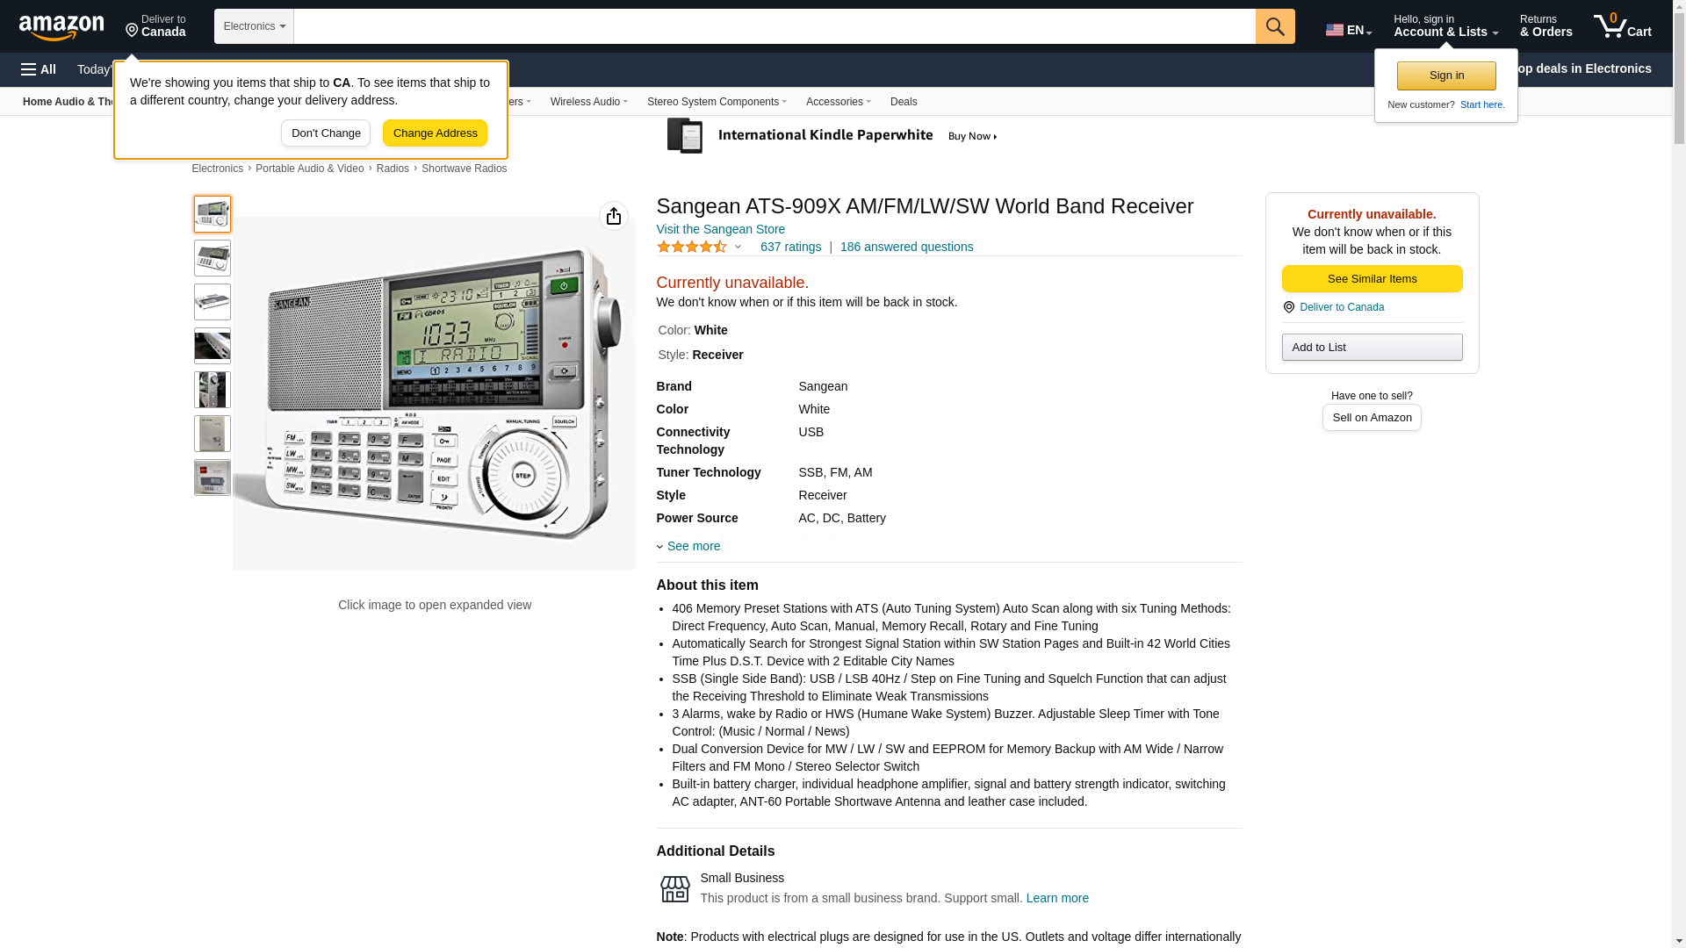Screen dimensions: 1686x948
Task: Click the Amazon logo
Action: coord(61,27)
